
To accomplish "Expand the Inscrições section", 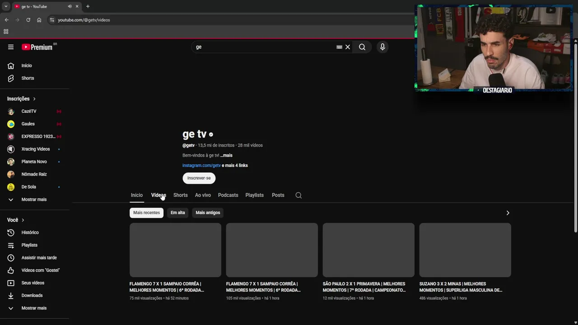I will (x=21, y=99).
